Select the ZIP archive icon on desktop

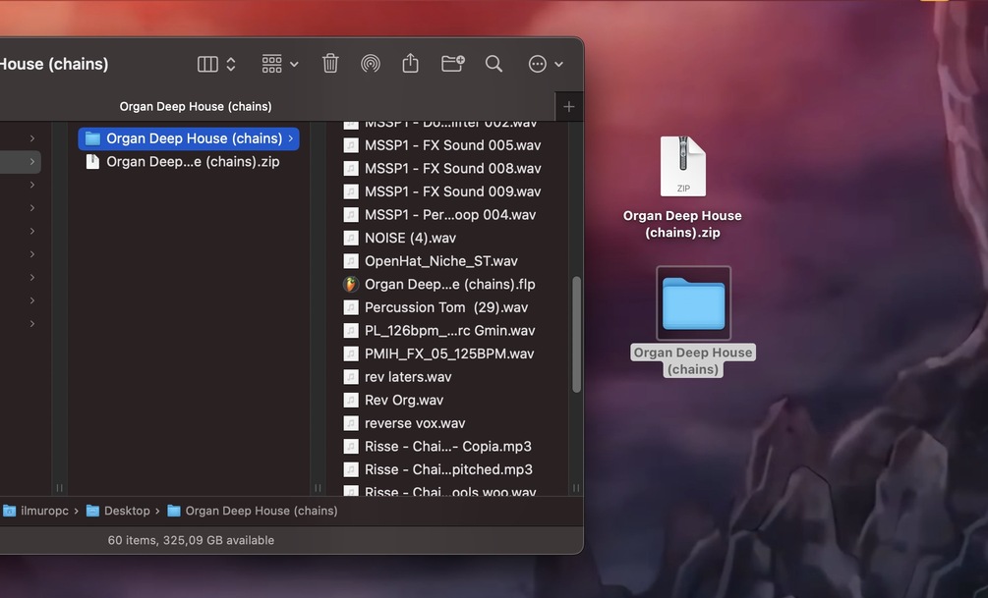tap(683, 166)
